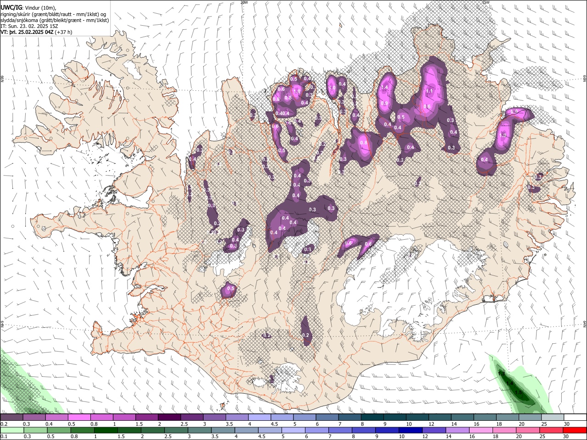Viewport: 587px width, 440px height.
Task: Click the '1.3' value in the green rain band
Action: coord(501,374)
